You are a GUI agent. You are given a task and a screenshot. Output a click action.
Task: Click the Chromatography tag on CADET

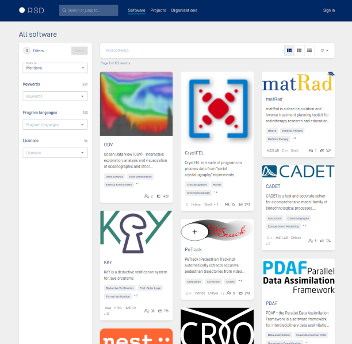(x=298, y=218)
